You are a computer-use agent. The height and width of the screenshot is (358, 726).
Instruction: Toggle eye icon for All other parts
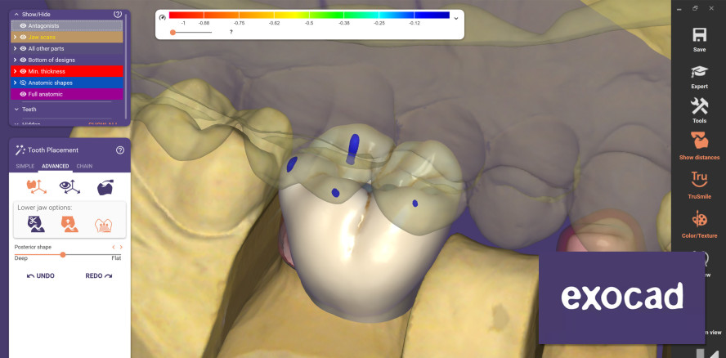[23, 48]
